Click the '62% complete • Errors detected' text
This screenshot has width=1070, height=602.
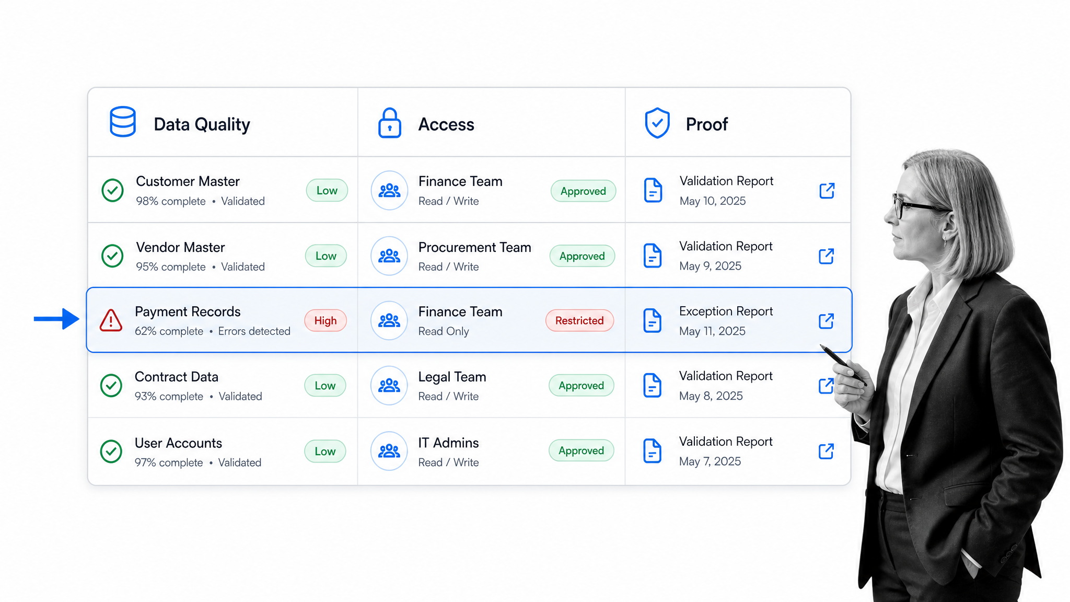[x=213, y=331]
